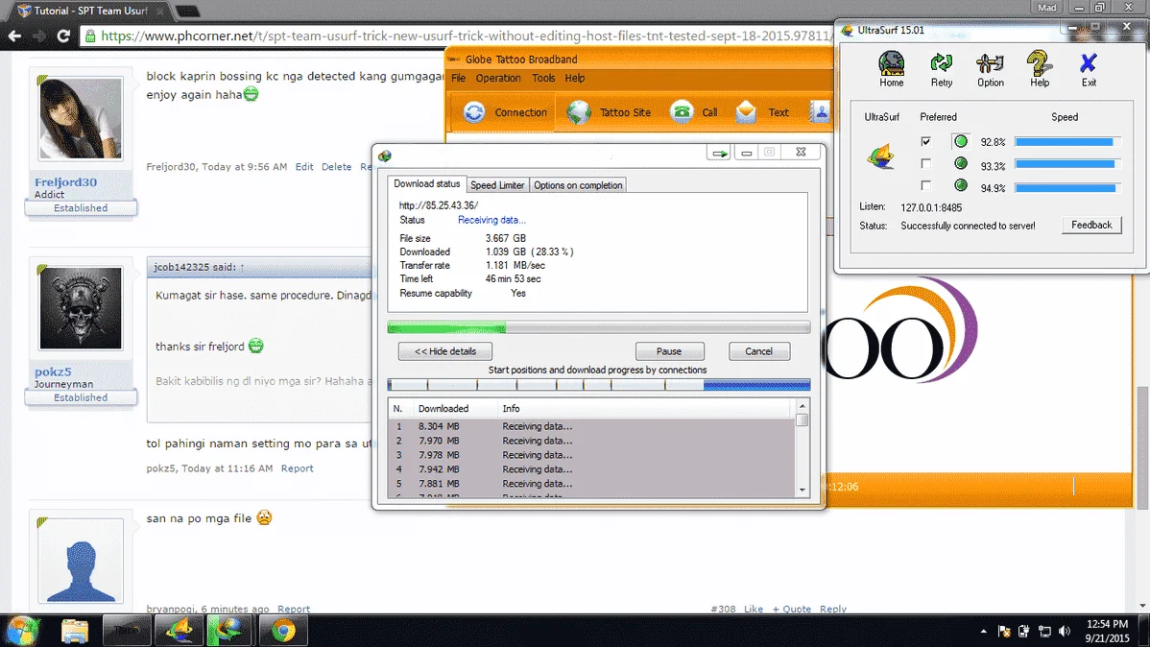Click the download dialog title icon

tap(385, 156)
